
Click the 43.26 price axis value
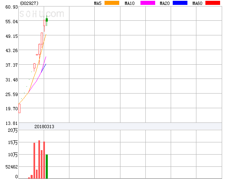11,50
